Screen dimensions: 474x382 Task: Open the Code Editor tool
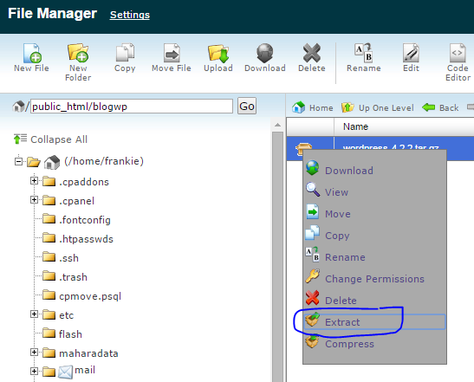coord(458,53)
